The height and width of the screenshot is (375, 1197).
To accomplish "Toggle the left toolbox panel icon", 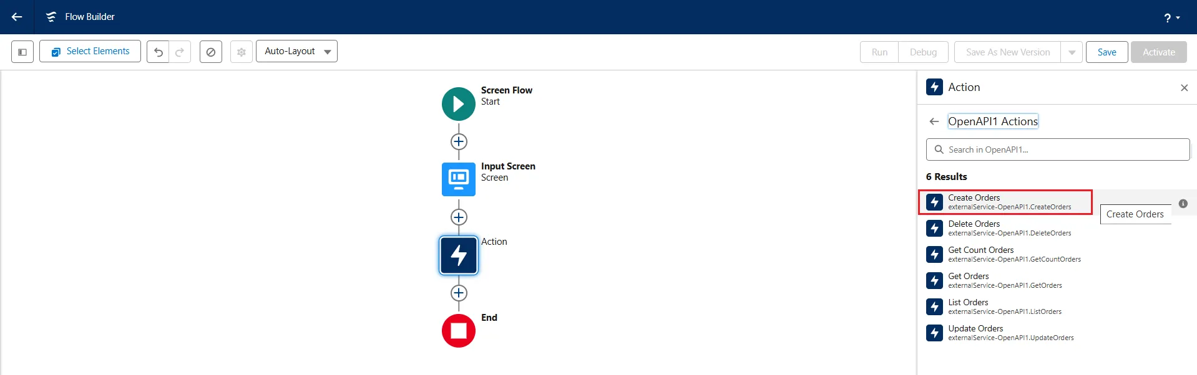I will 22,52.
